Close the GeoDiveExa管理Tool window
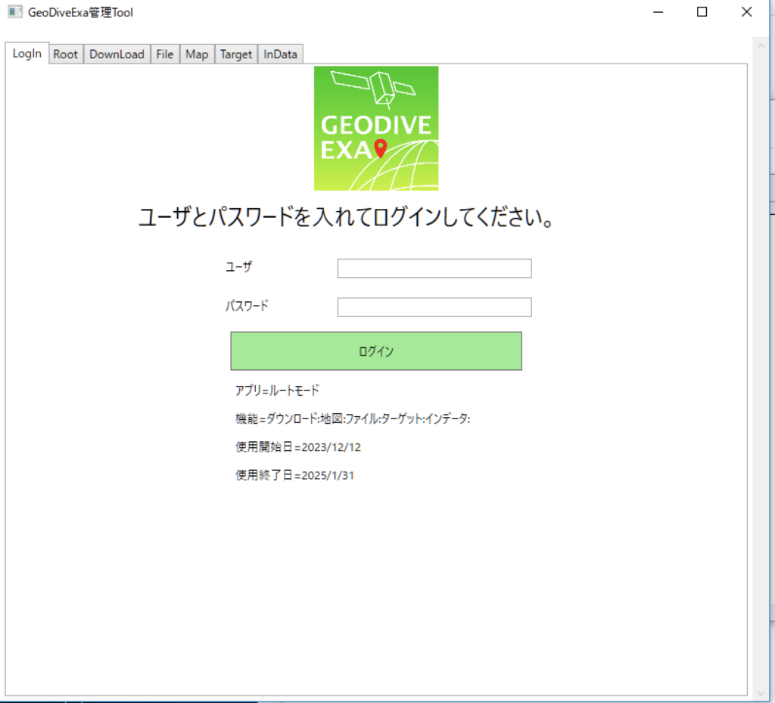The height and width of the screenshot is (703, 775). coord(747,12)
